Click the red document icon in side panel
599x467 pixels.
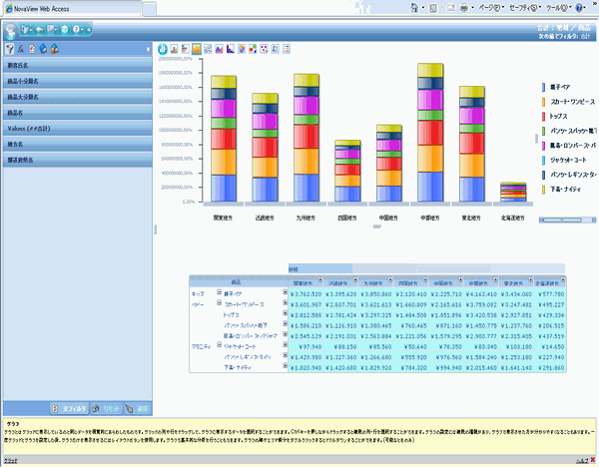(x=32, y=49)
